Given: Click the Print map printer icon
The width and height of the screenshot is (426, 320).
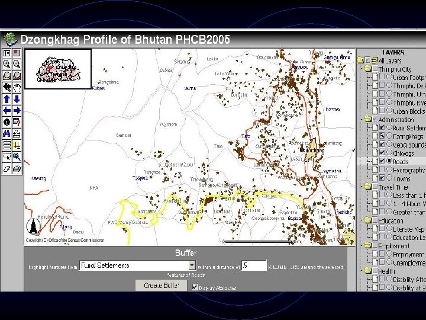Looking at the screenshot, I should click(x=17, y=168).
